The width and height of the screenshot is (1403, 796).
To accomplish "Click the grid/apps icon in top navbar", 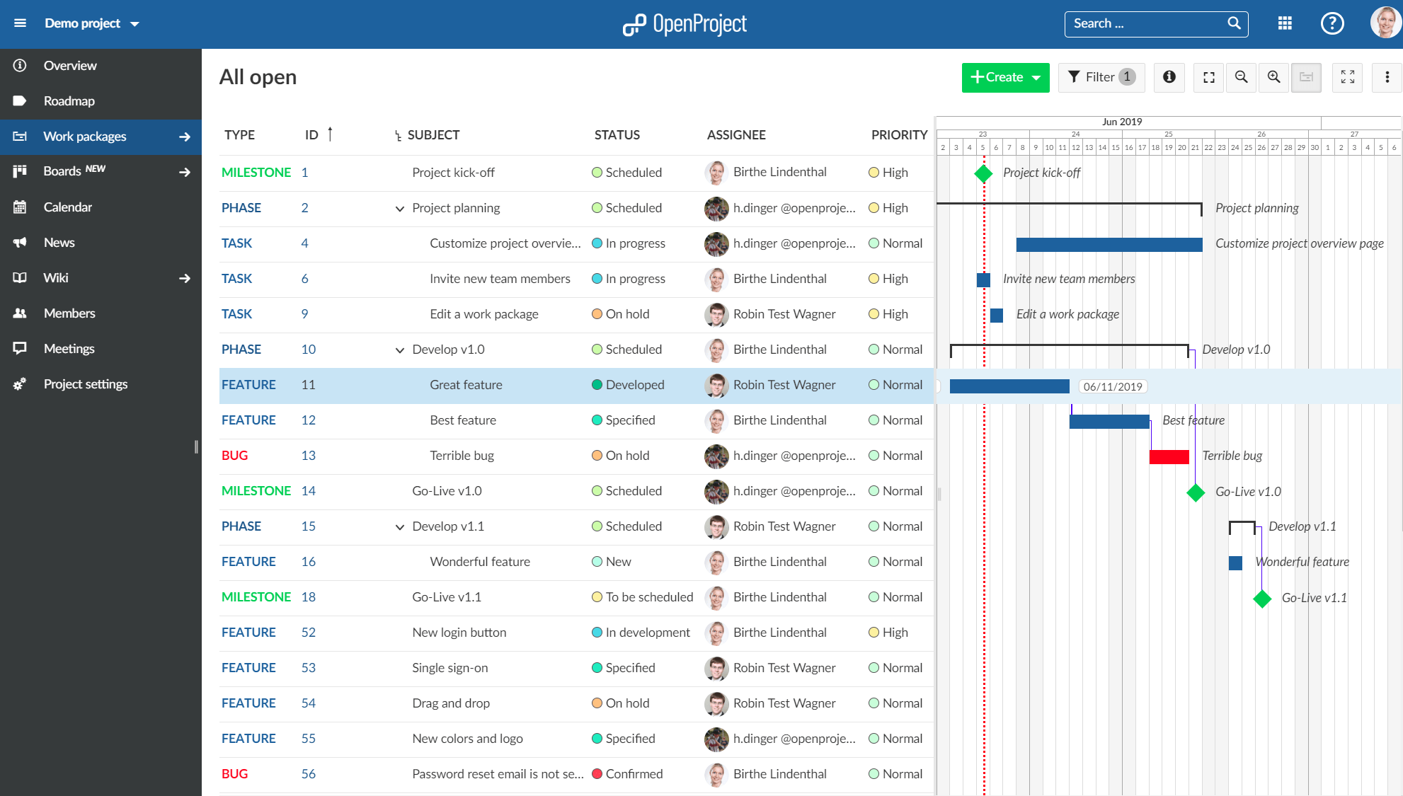I will pos(1285,23).
